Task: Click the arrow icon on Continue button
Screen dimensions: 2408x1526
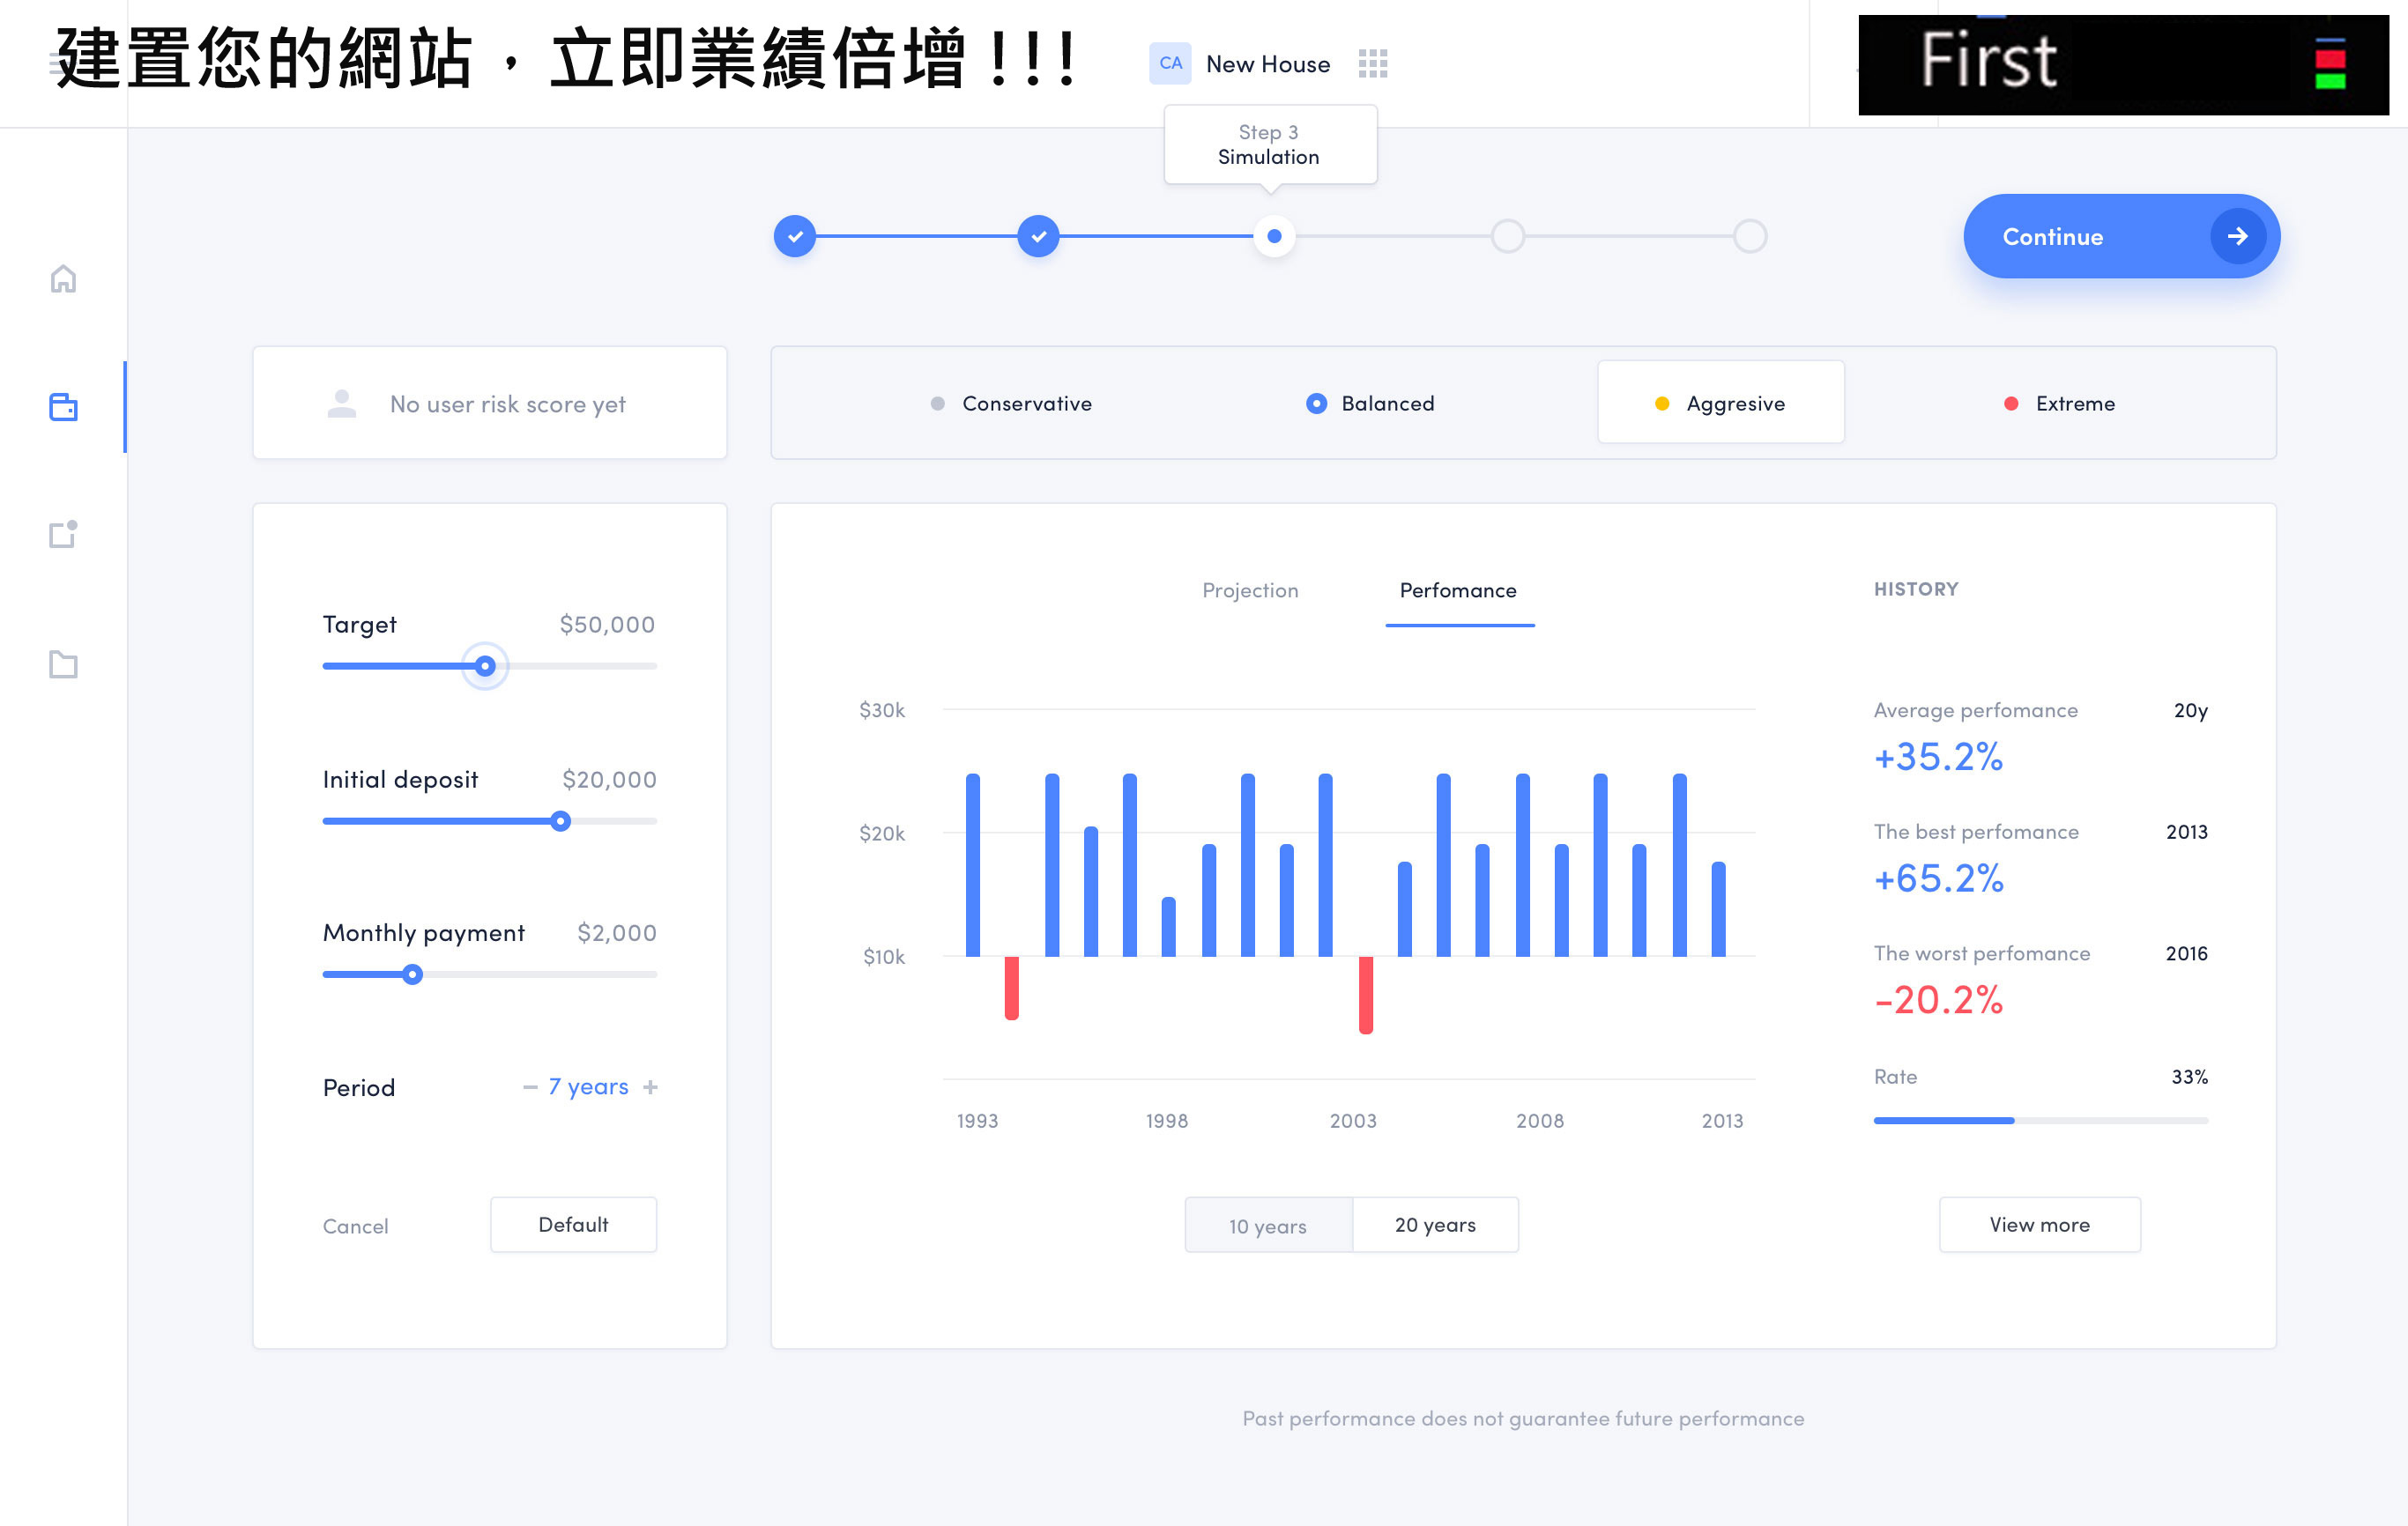Action: pyautogui.click(x=2237, y=236)
